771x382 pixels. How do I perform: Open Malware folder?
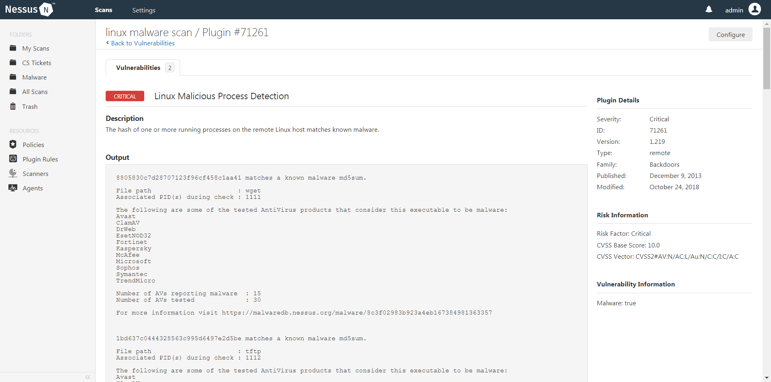pos(35,77)
